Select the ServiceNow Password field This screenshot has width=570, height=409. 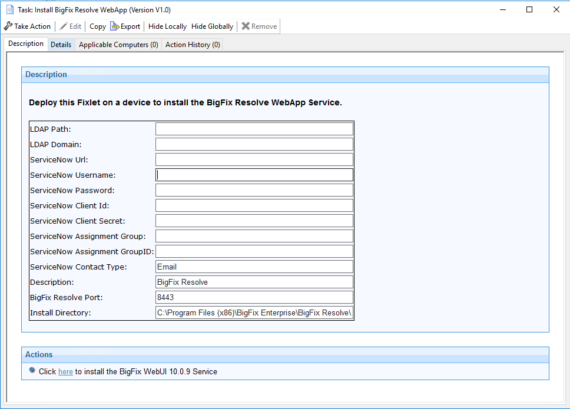[x=254, y=190]
